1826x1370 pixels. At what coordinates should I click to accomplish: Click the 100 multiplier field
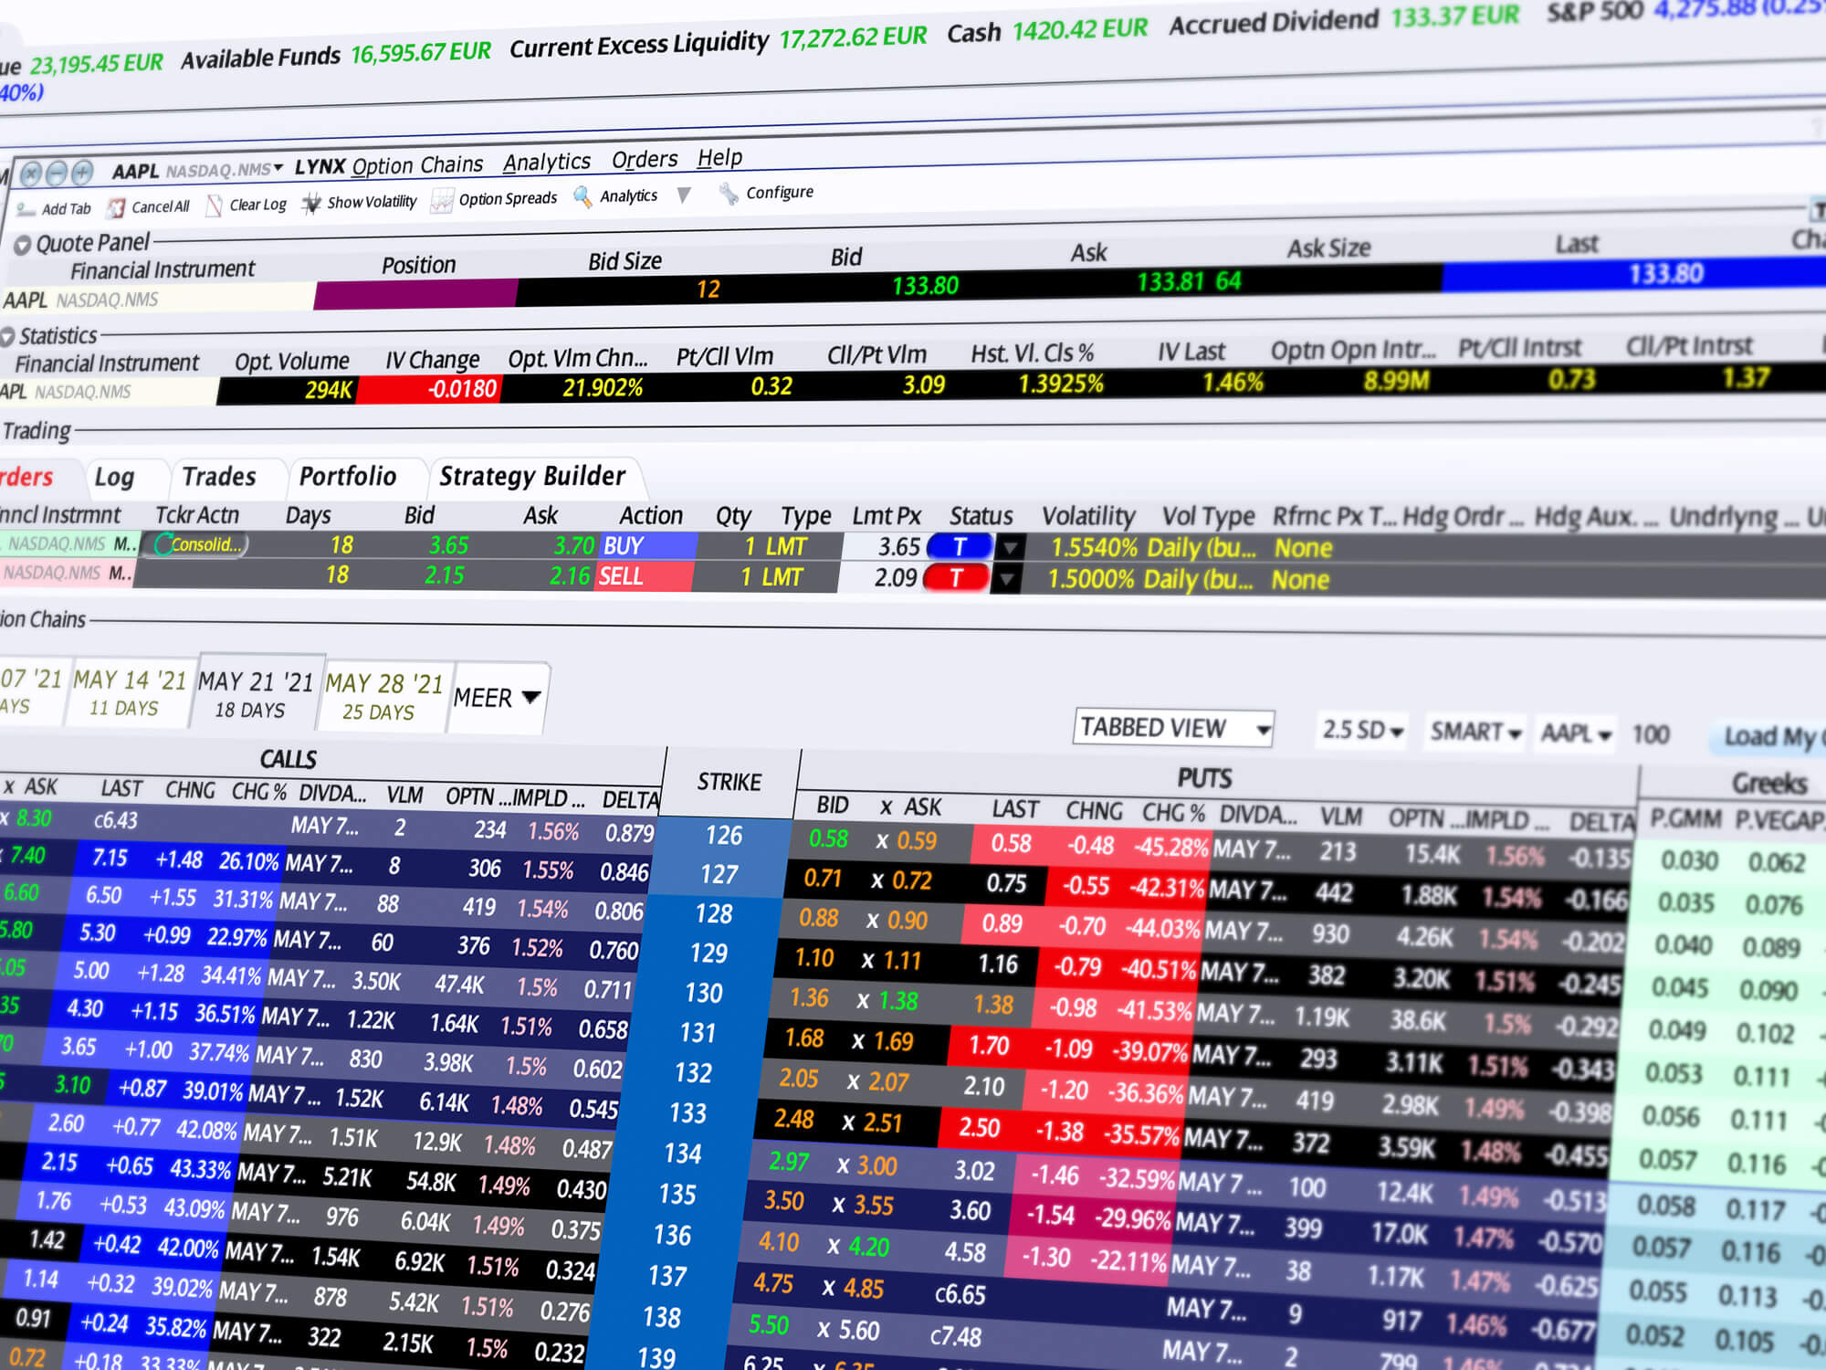1650,735
